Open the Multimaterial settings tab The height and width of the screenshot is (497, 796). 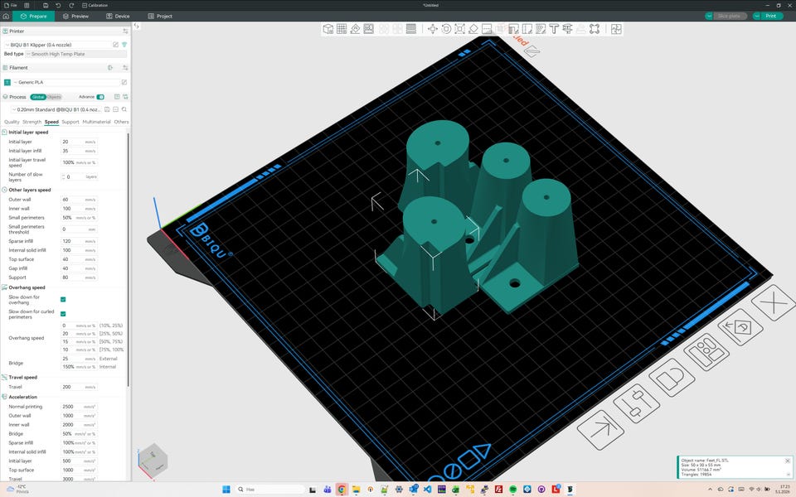pyautogui.click(x=96, y=122)
